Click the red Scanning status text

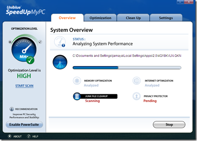tap(92, 101)
